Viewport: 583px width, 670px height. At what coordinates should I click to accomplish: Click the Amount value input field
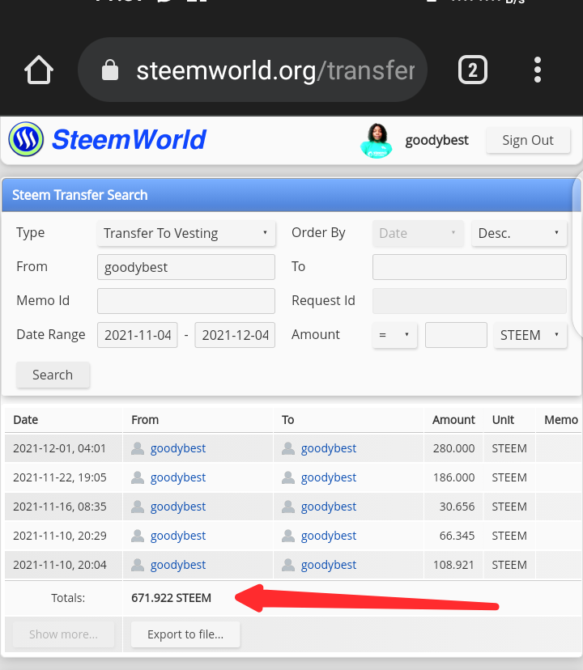(x=456, y=335)
